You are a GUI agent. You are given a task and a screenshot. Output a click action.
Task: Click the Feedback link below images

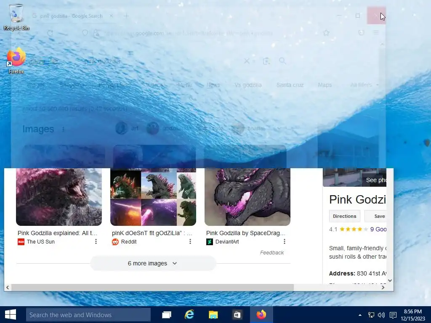(272, 252)
